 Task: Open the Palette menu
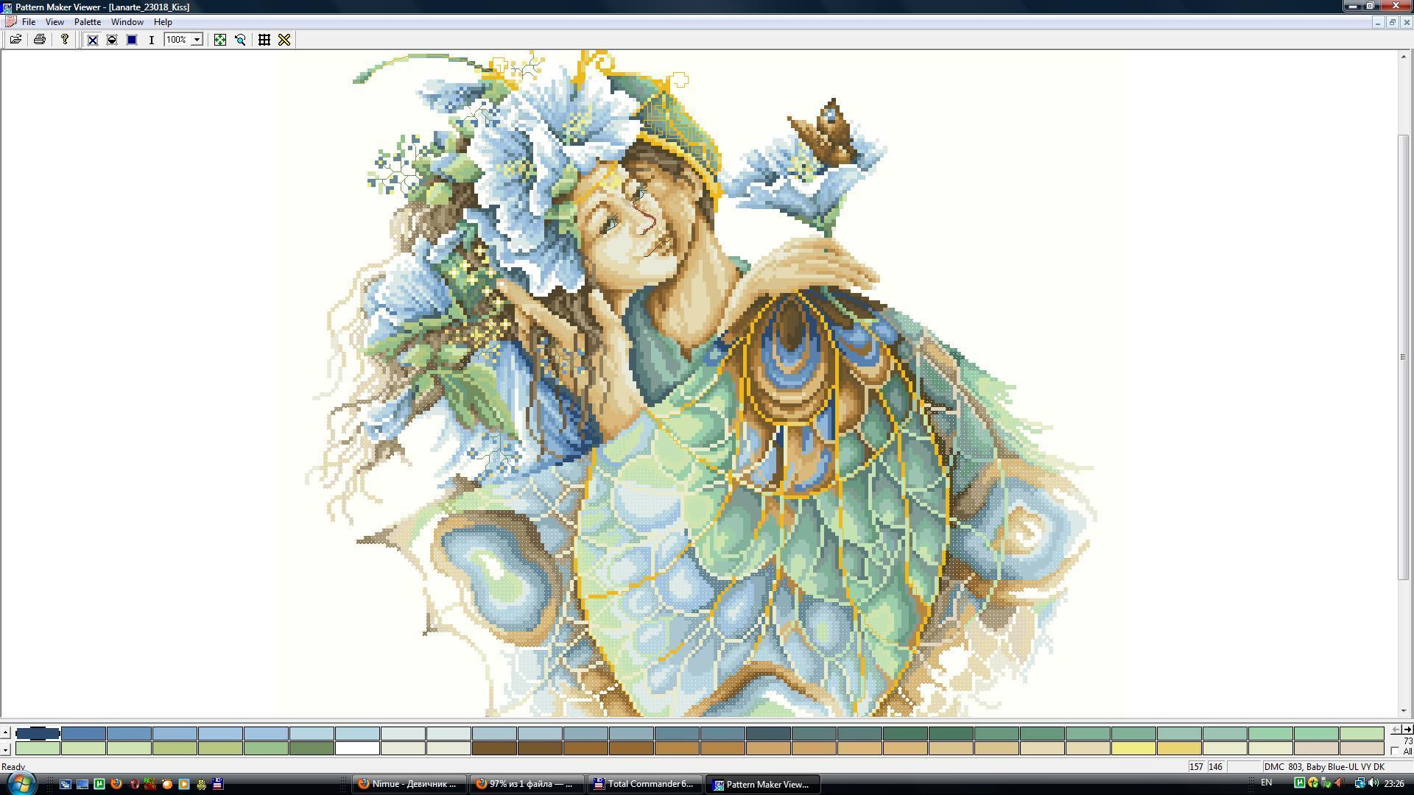coord(87,22)
